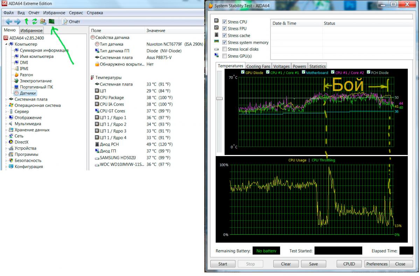
Task: Uncheck the Stress CPU checkbox
Action: pyautogui.click(x=225, y=22)
